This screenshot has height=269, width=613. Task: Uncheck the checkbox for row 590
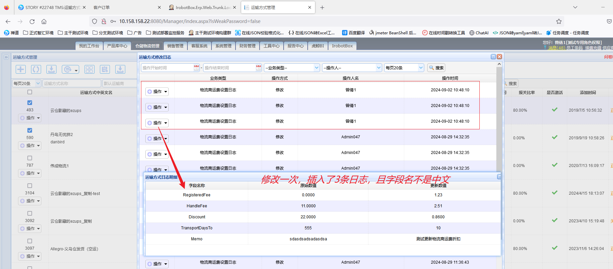30,130
